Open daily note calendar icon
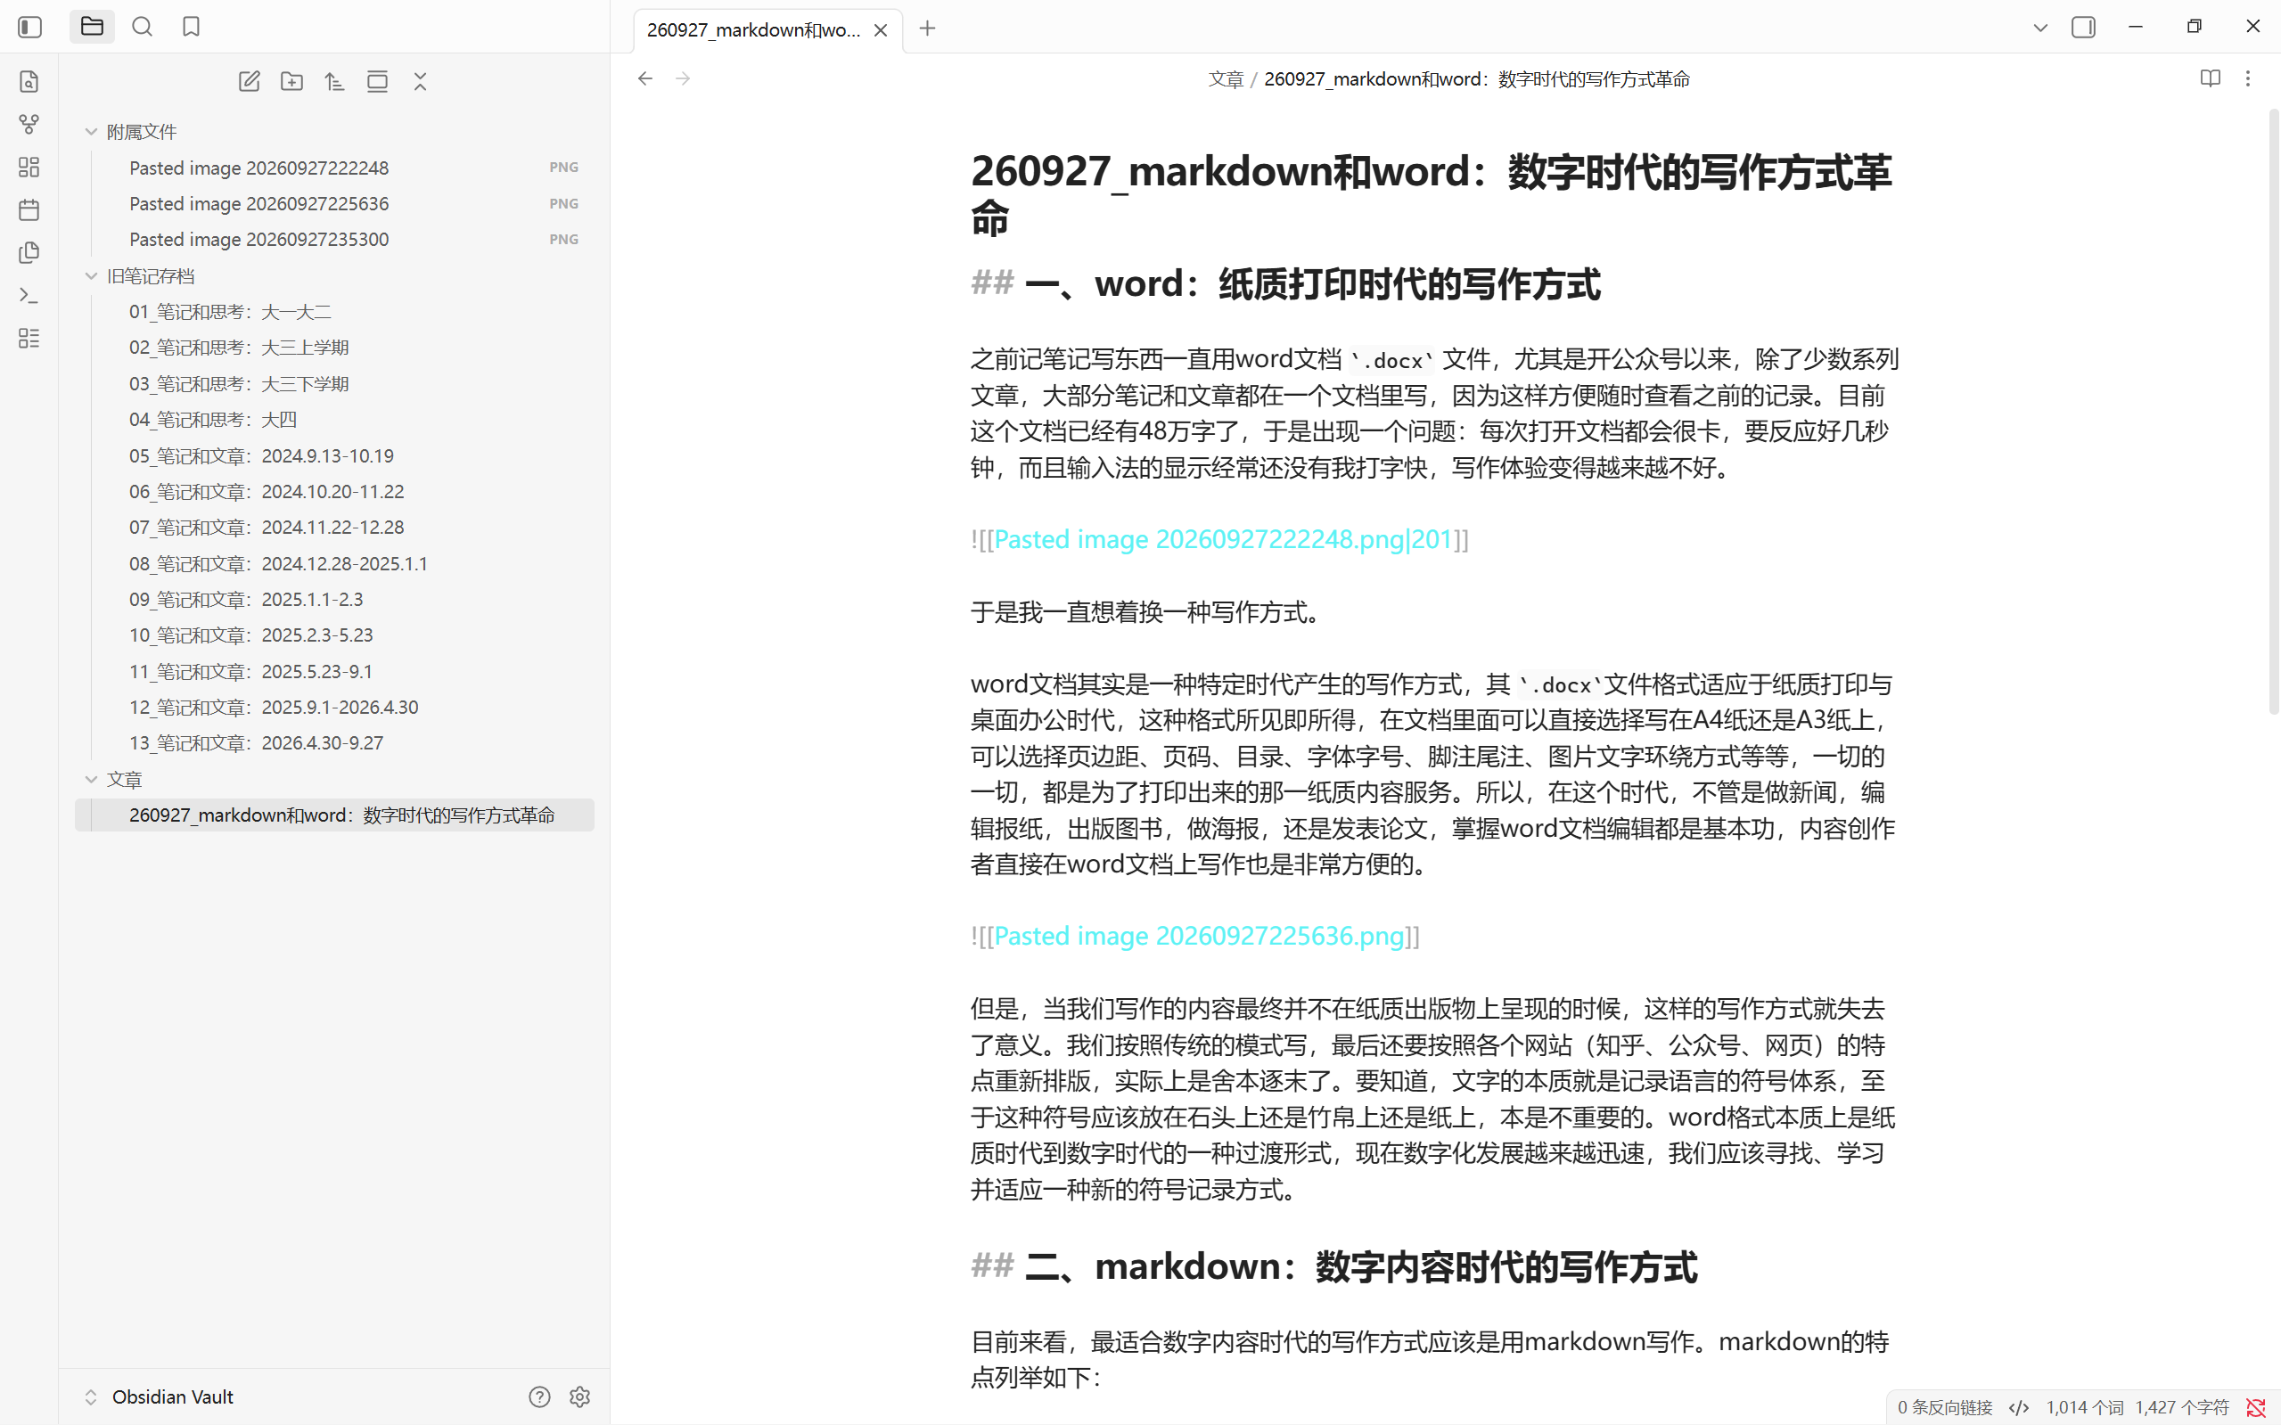The width and height of the screenshot is (2281, 1425). pyautogui.click(x=29, y=209)
